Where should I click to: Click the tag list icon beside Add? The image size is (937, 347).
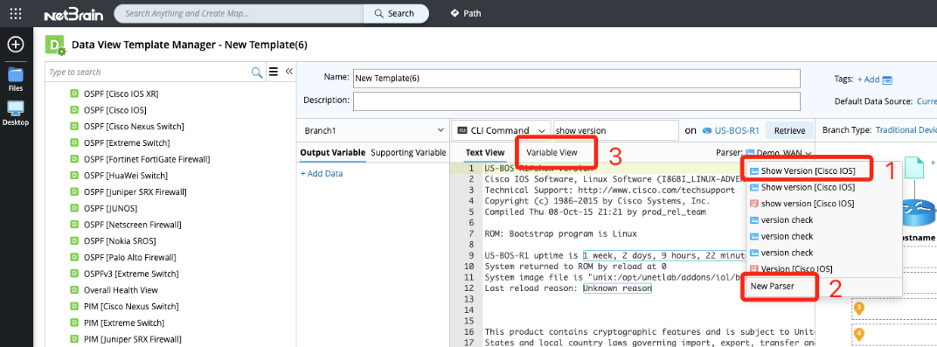click(887, 80)
